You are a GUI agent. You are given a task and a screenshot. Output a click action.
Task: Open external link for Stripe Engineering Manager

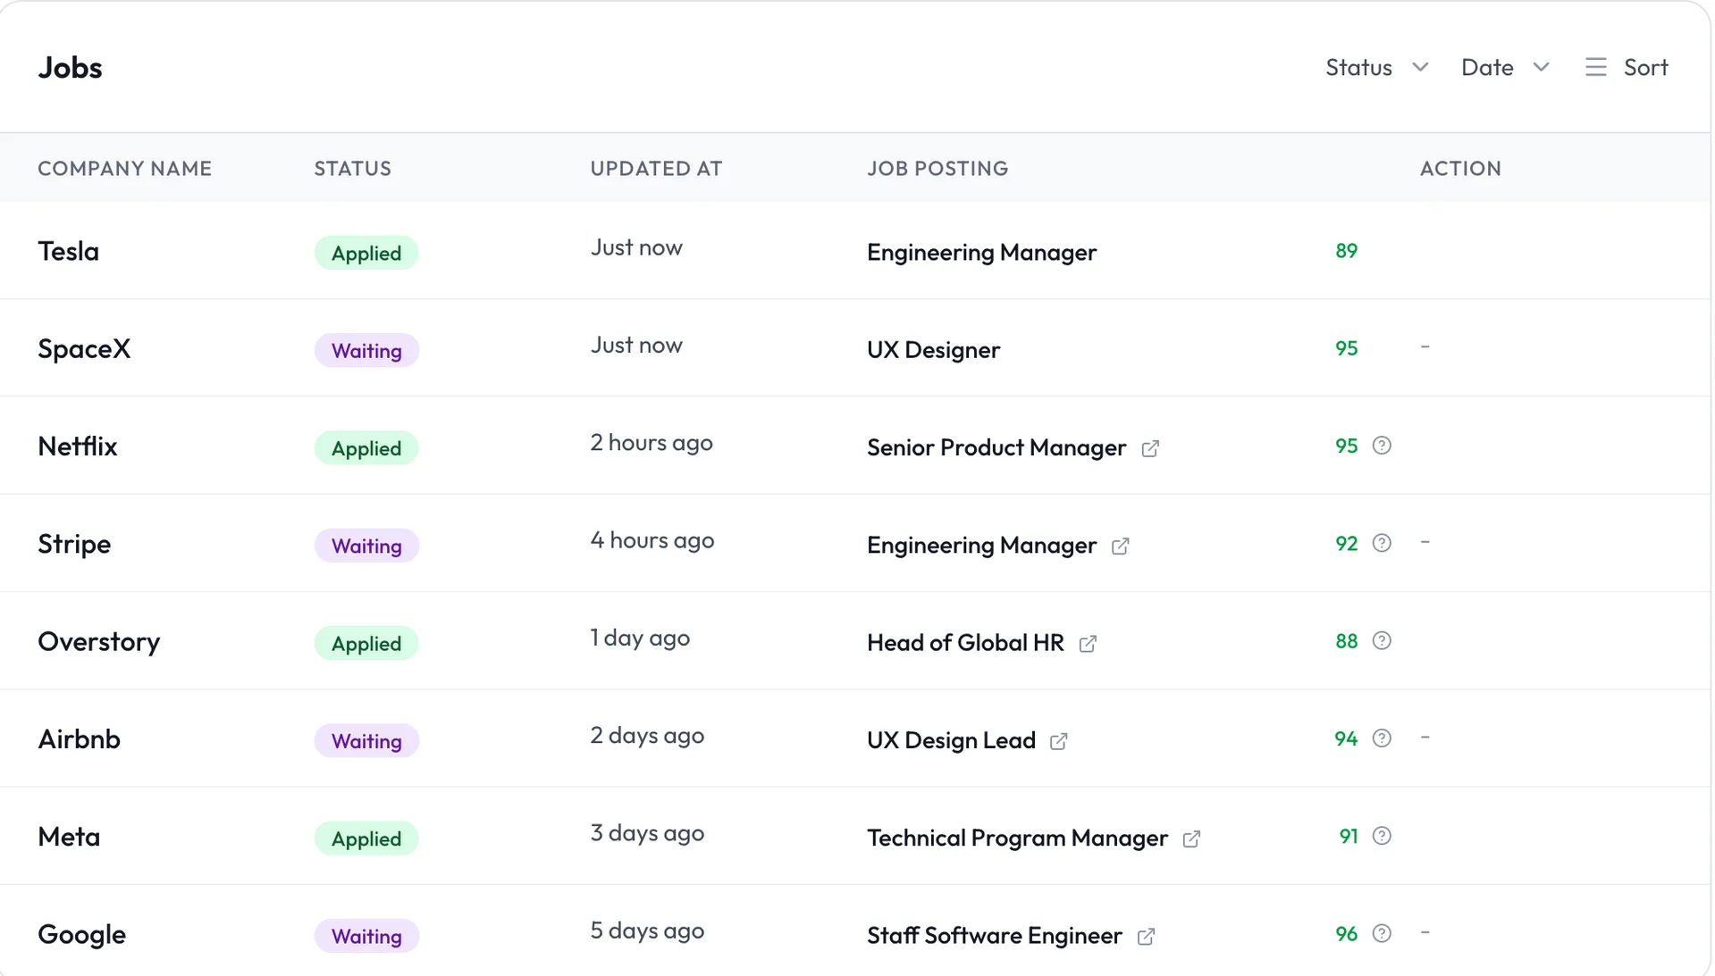(x=1120, y=546)
